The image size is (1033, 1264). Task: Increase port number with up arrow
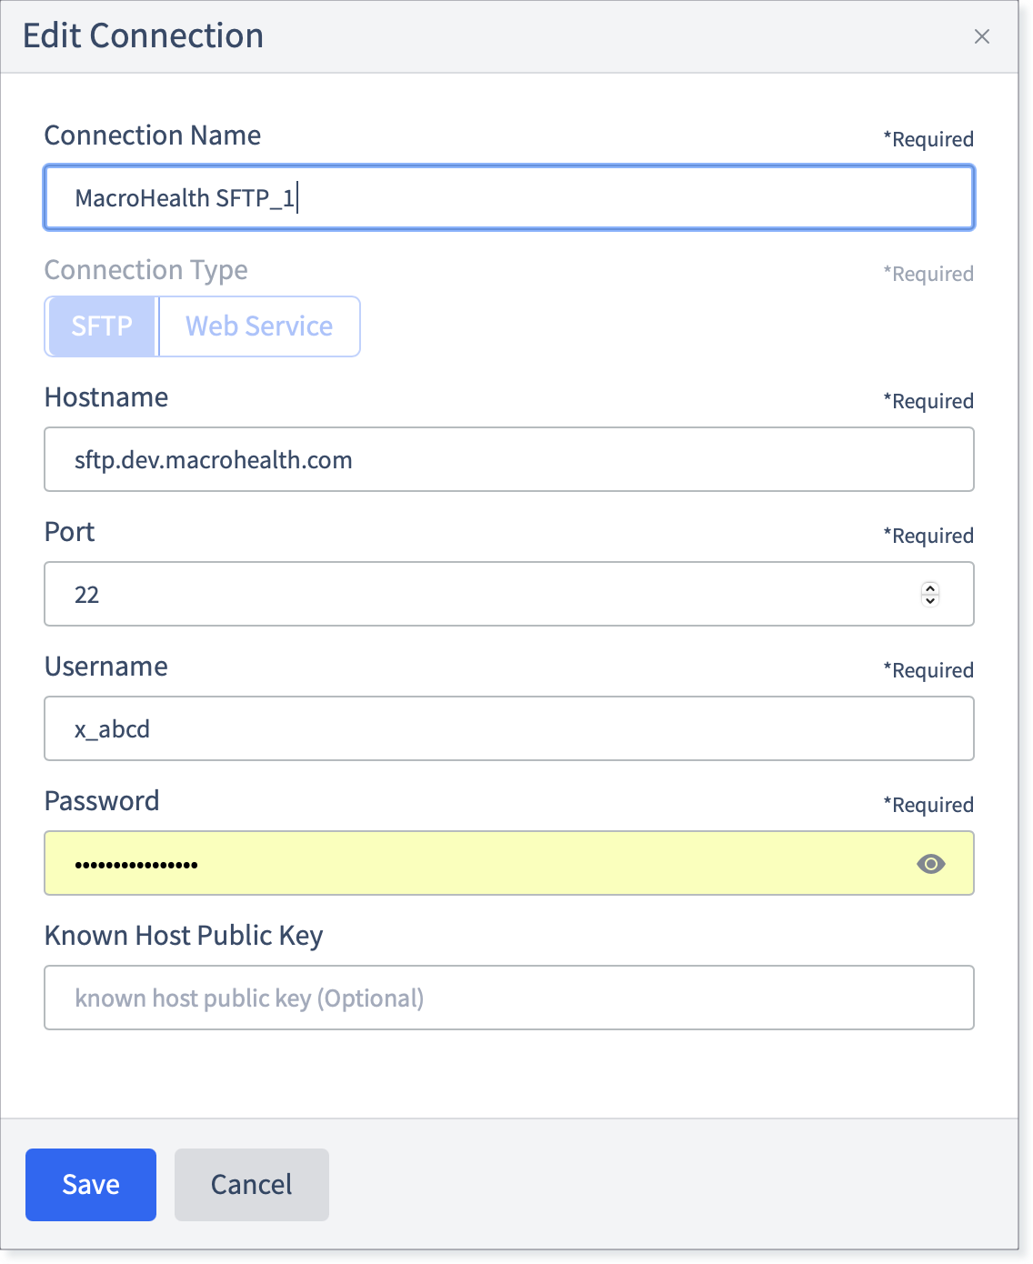[929, 587]
